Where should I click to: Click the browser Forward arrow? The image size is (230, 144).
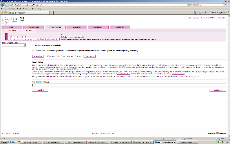click(x=6, y=5)
